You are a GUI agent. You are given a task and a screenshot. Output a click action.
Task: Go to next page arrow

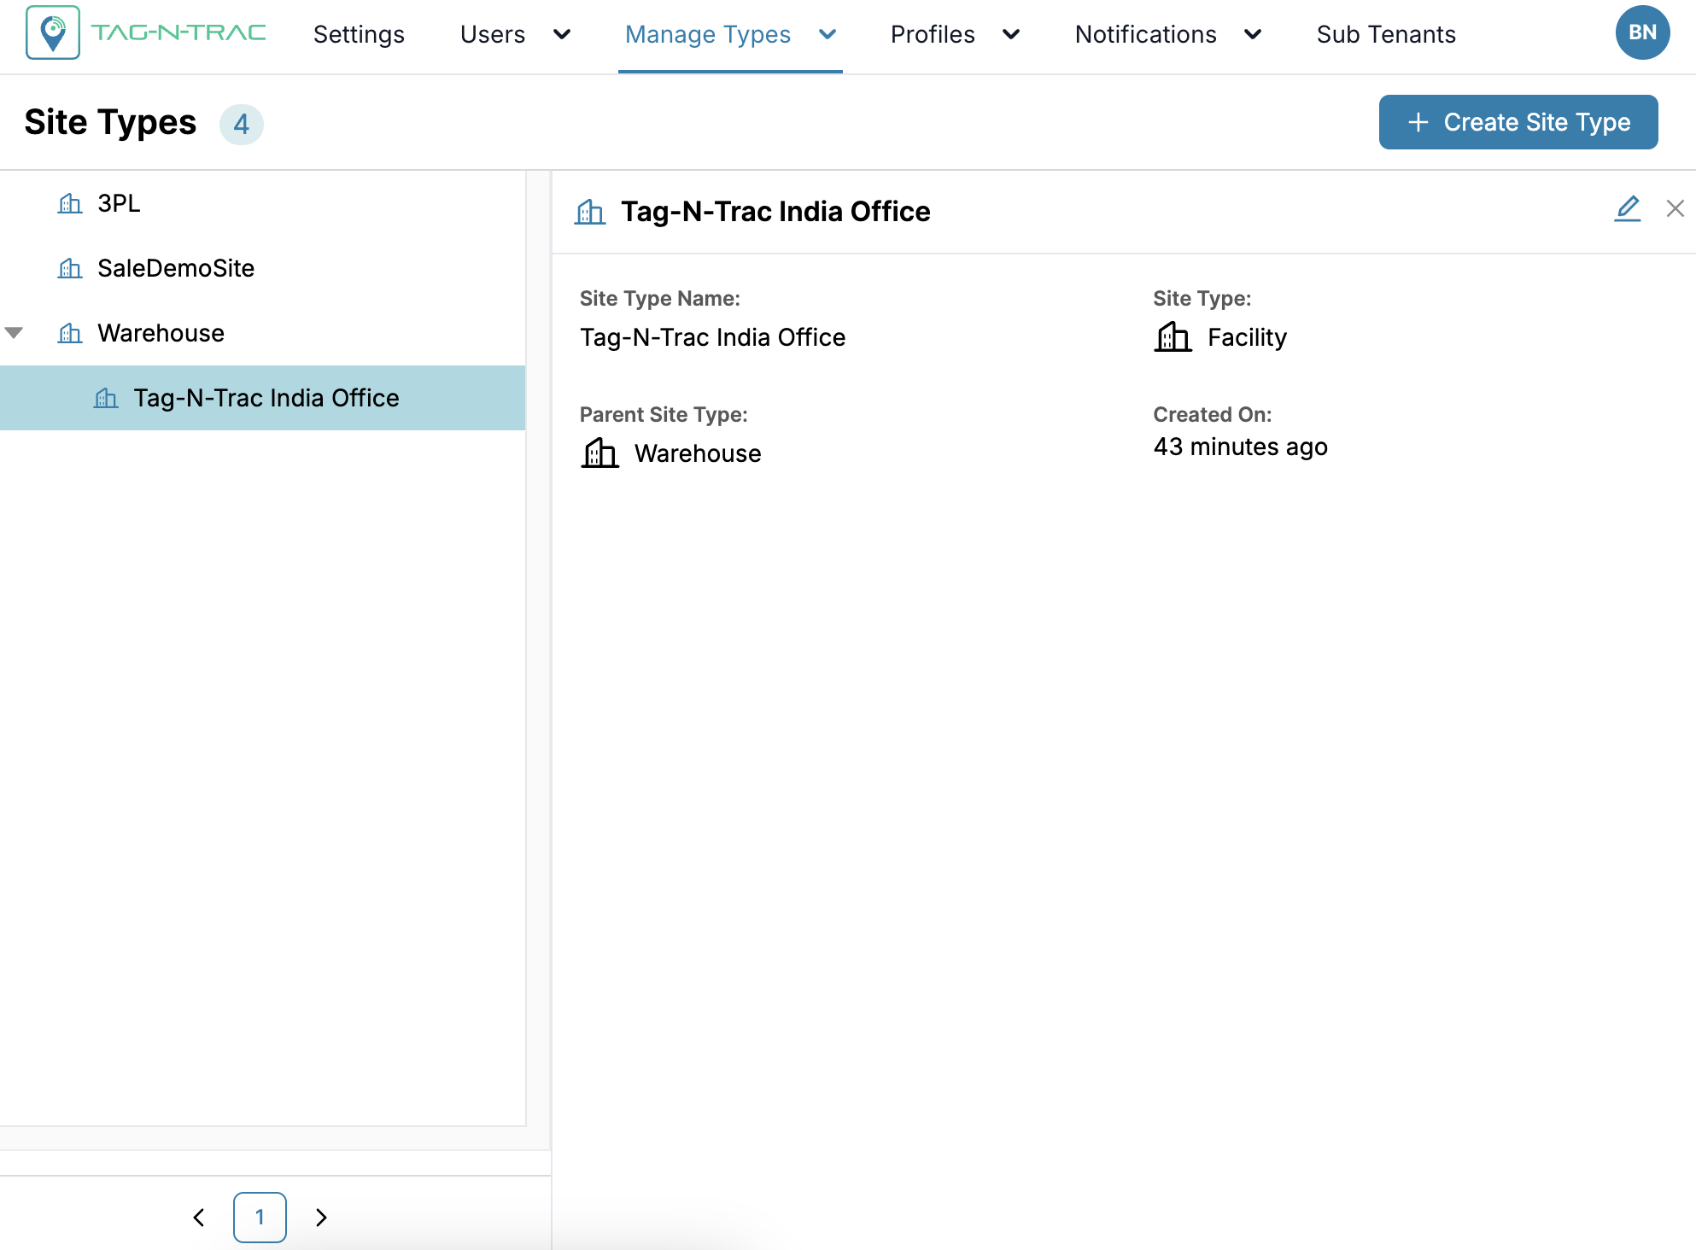tap(321, 1217)
